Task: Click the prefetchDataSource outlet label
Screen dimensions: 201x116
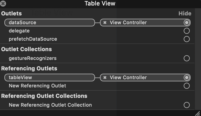Action: 33,39
